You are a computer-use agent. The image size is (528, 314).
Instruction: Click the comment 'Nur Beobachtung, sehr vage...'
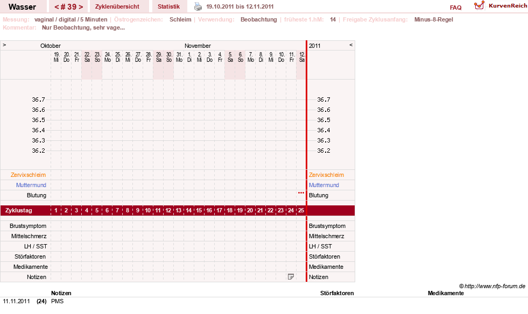83,27
